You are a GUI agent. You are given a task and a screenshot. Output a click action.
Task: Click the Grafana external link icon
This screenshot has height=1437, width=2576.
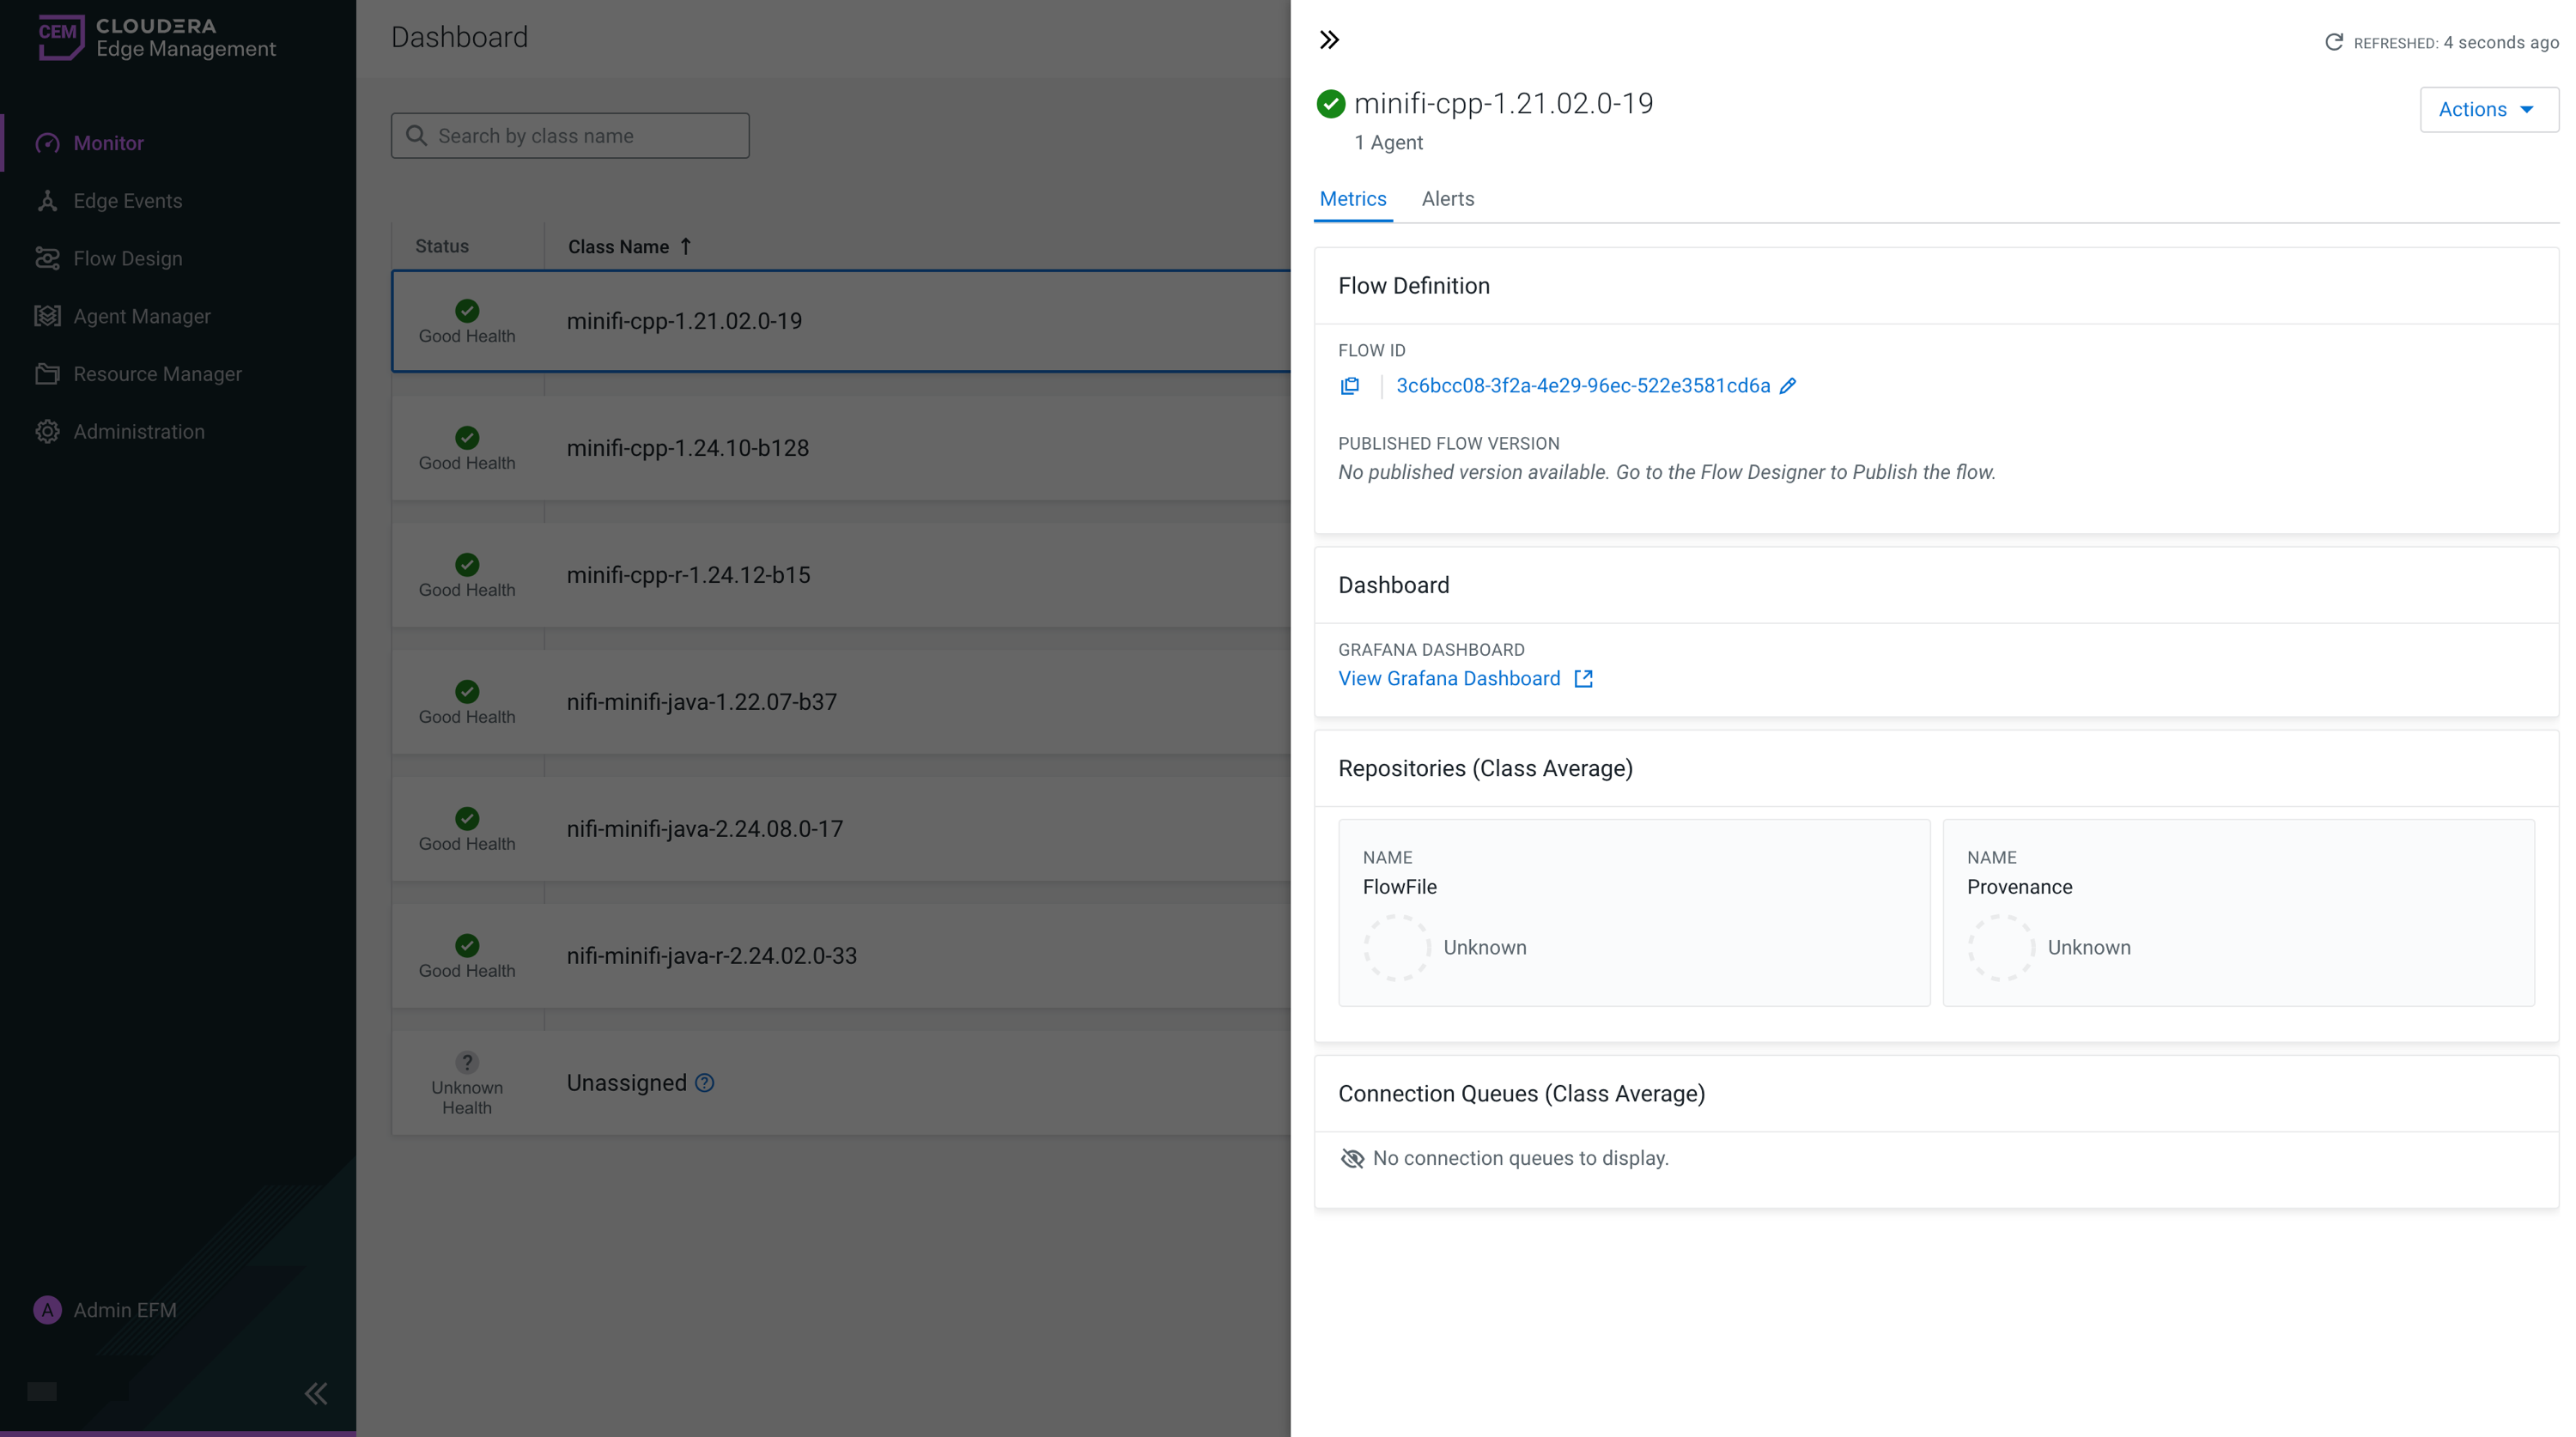1583,679
